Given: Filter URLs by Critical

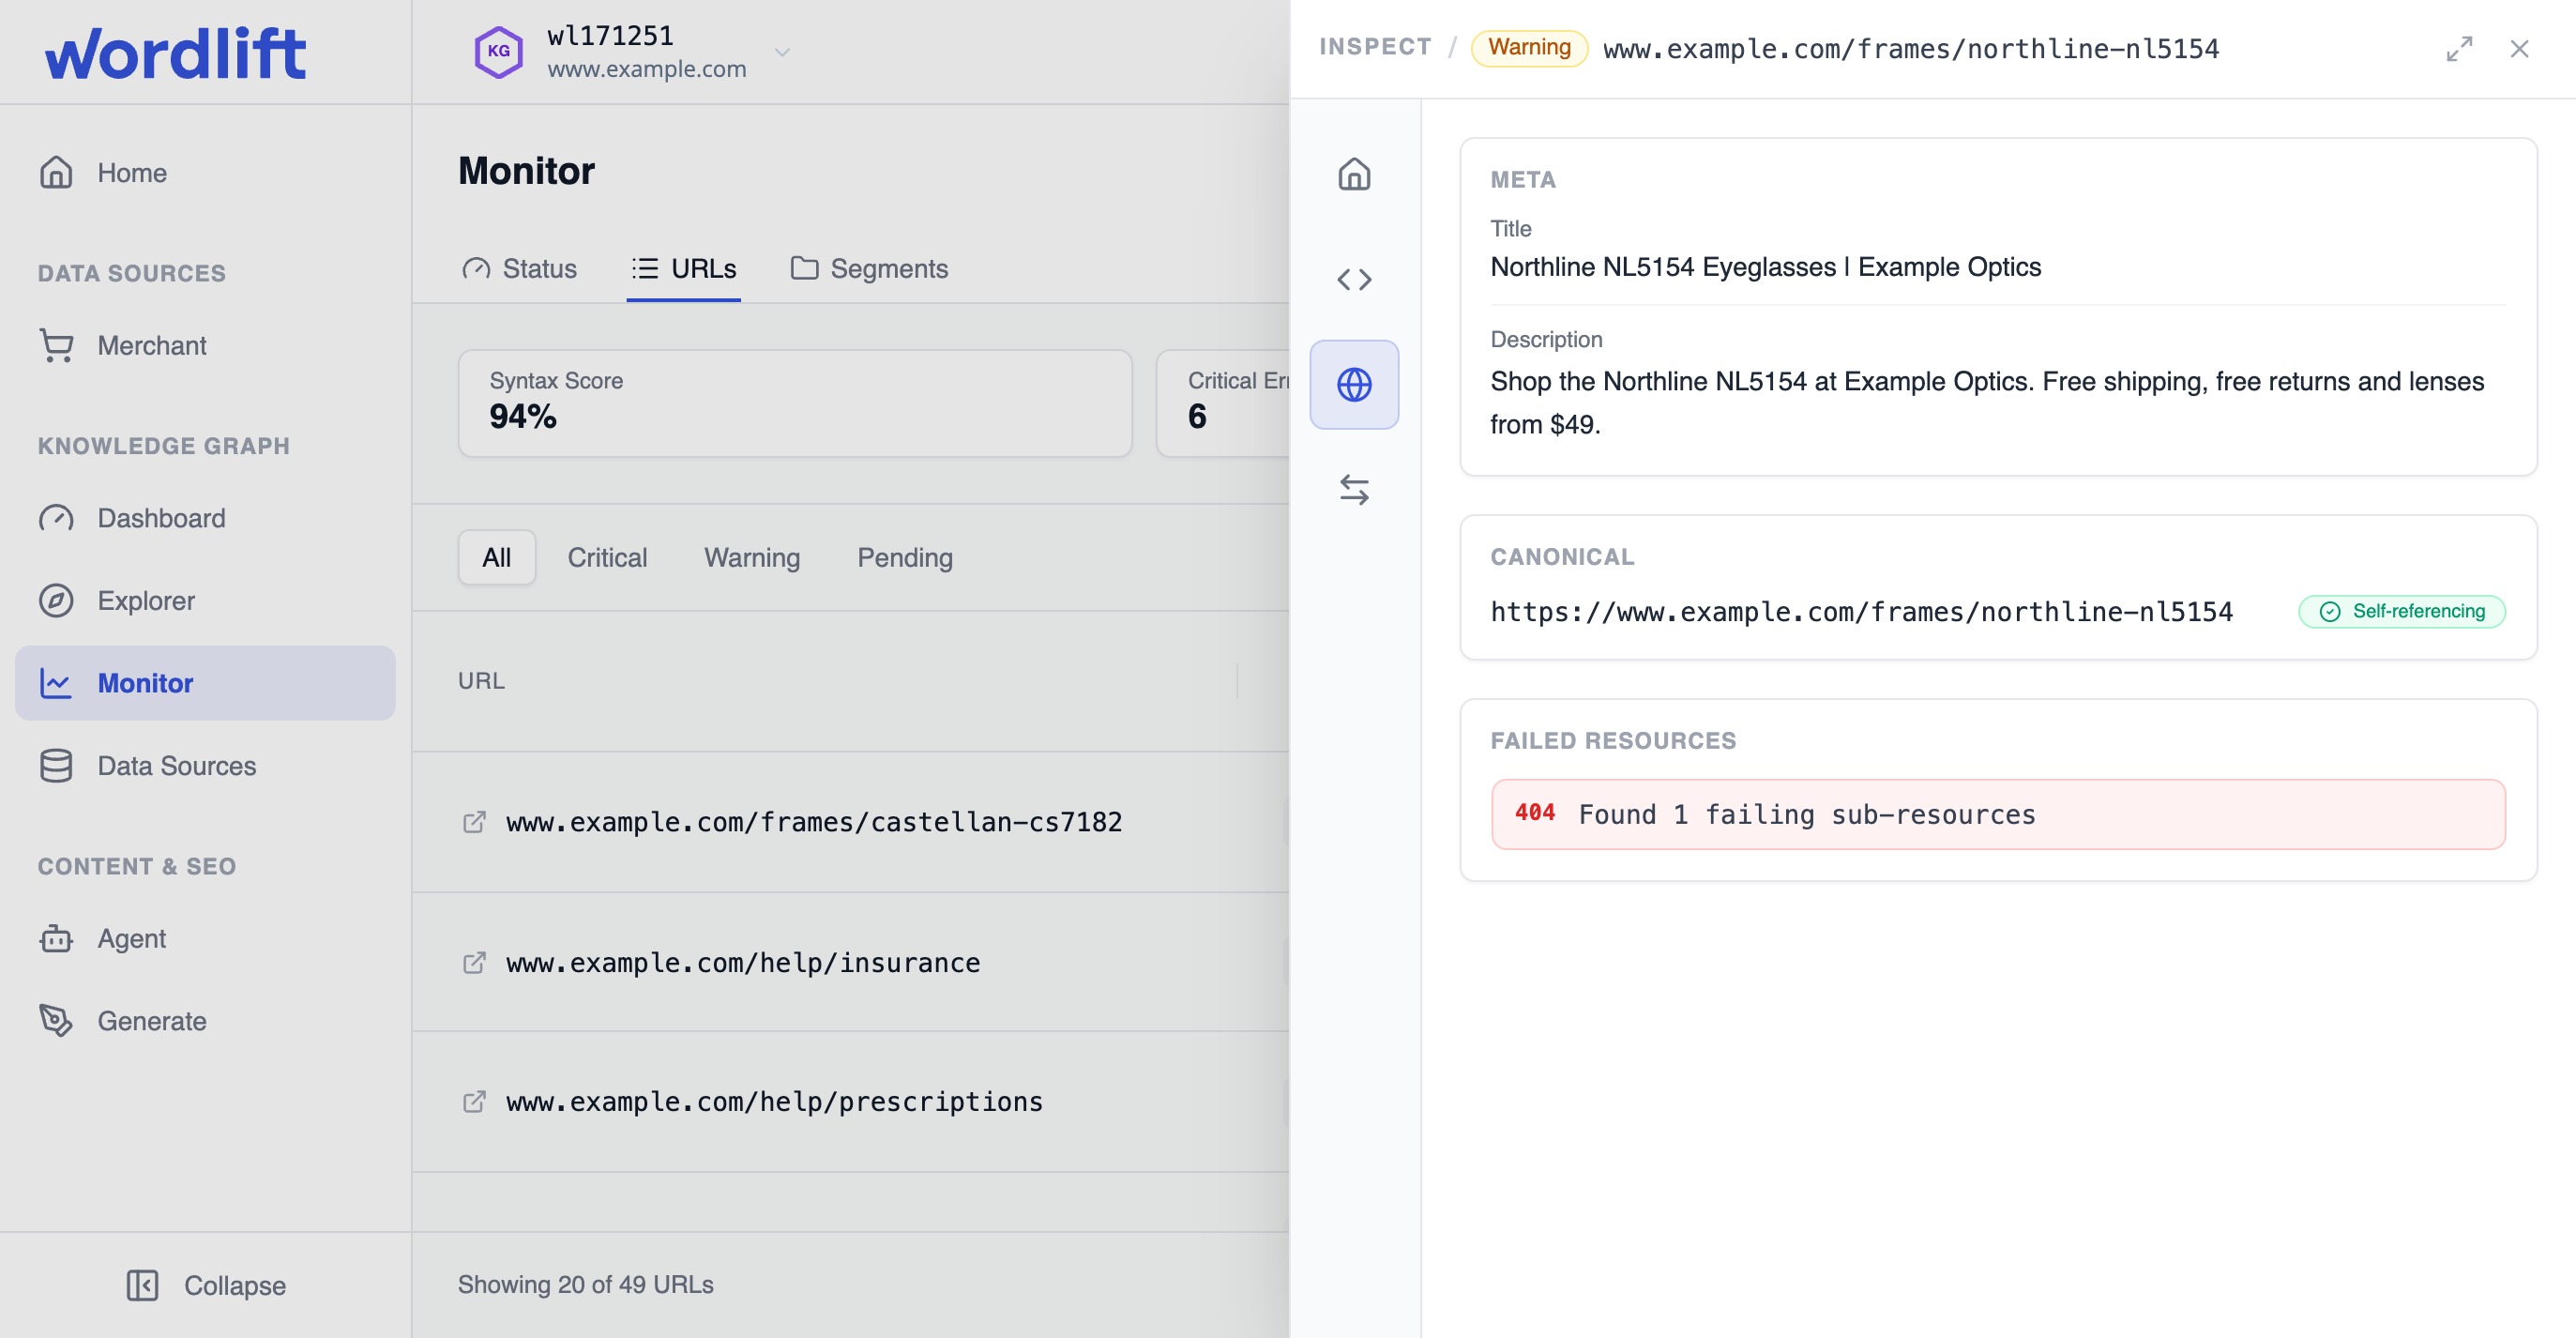Looking at the screenshot, I should 607,557.
